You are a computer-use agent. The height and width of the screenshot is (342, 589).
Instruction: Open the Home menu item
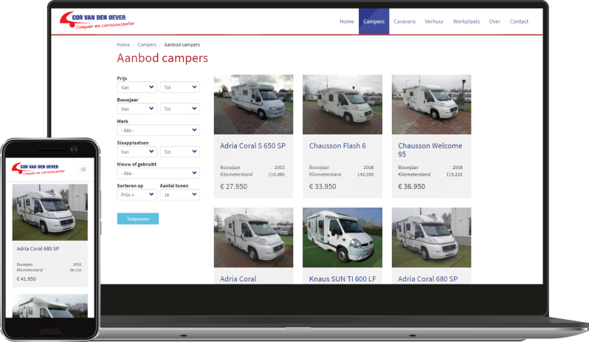point(347,21)
